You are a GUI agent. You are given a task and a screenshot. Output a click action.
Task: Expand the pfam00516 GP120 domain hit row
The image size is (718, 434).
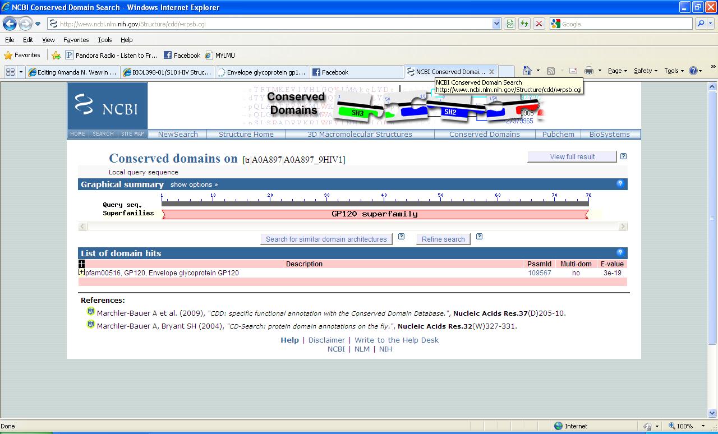[82, 272]
